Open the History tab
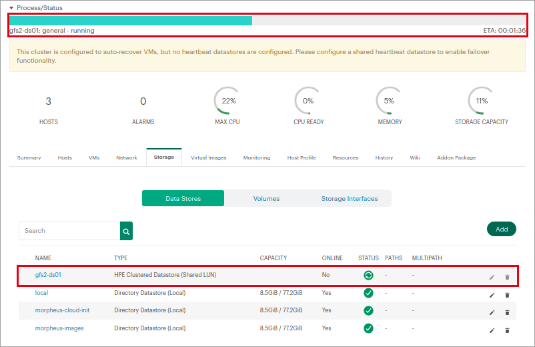Image resolution: width=535 pixels, height=347 pixels. 384,157
